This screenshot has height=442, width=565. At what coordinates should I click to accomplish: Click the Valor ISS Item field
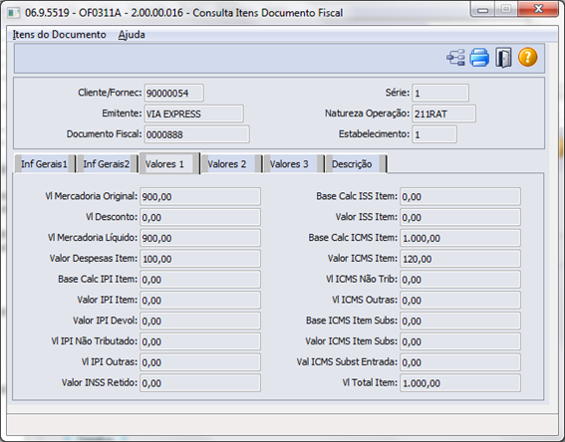[x=460, y=217]
